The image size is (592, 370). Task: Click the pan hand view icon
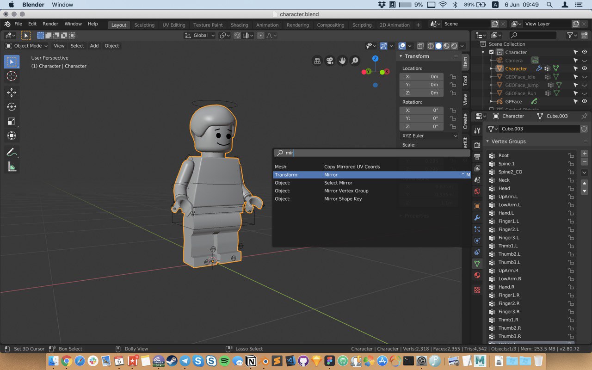click(x=342, y=61)
